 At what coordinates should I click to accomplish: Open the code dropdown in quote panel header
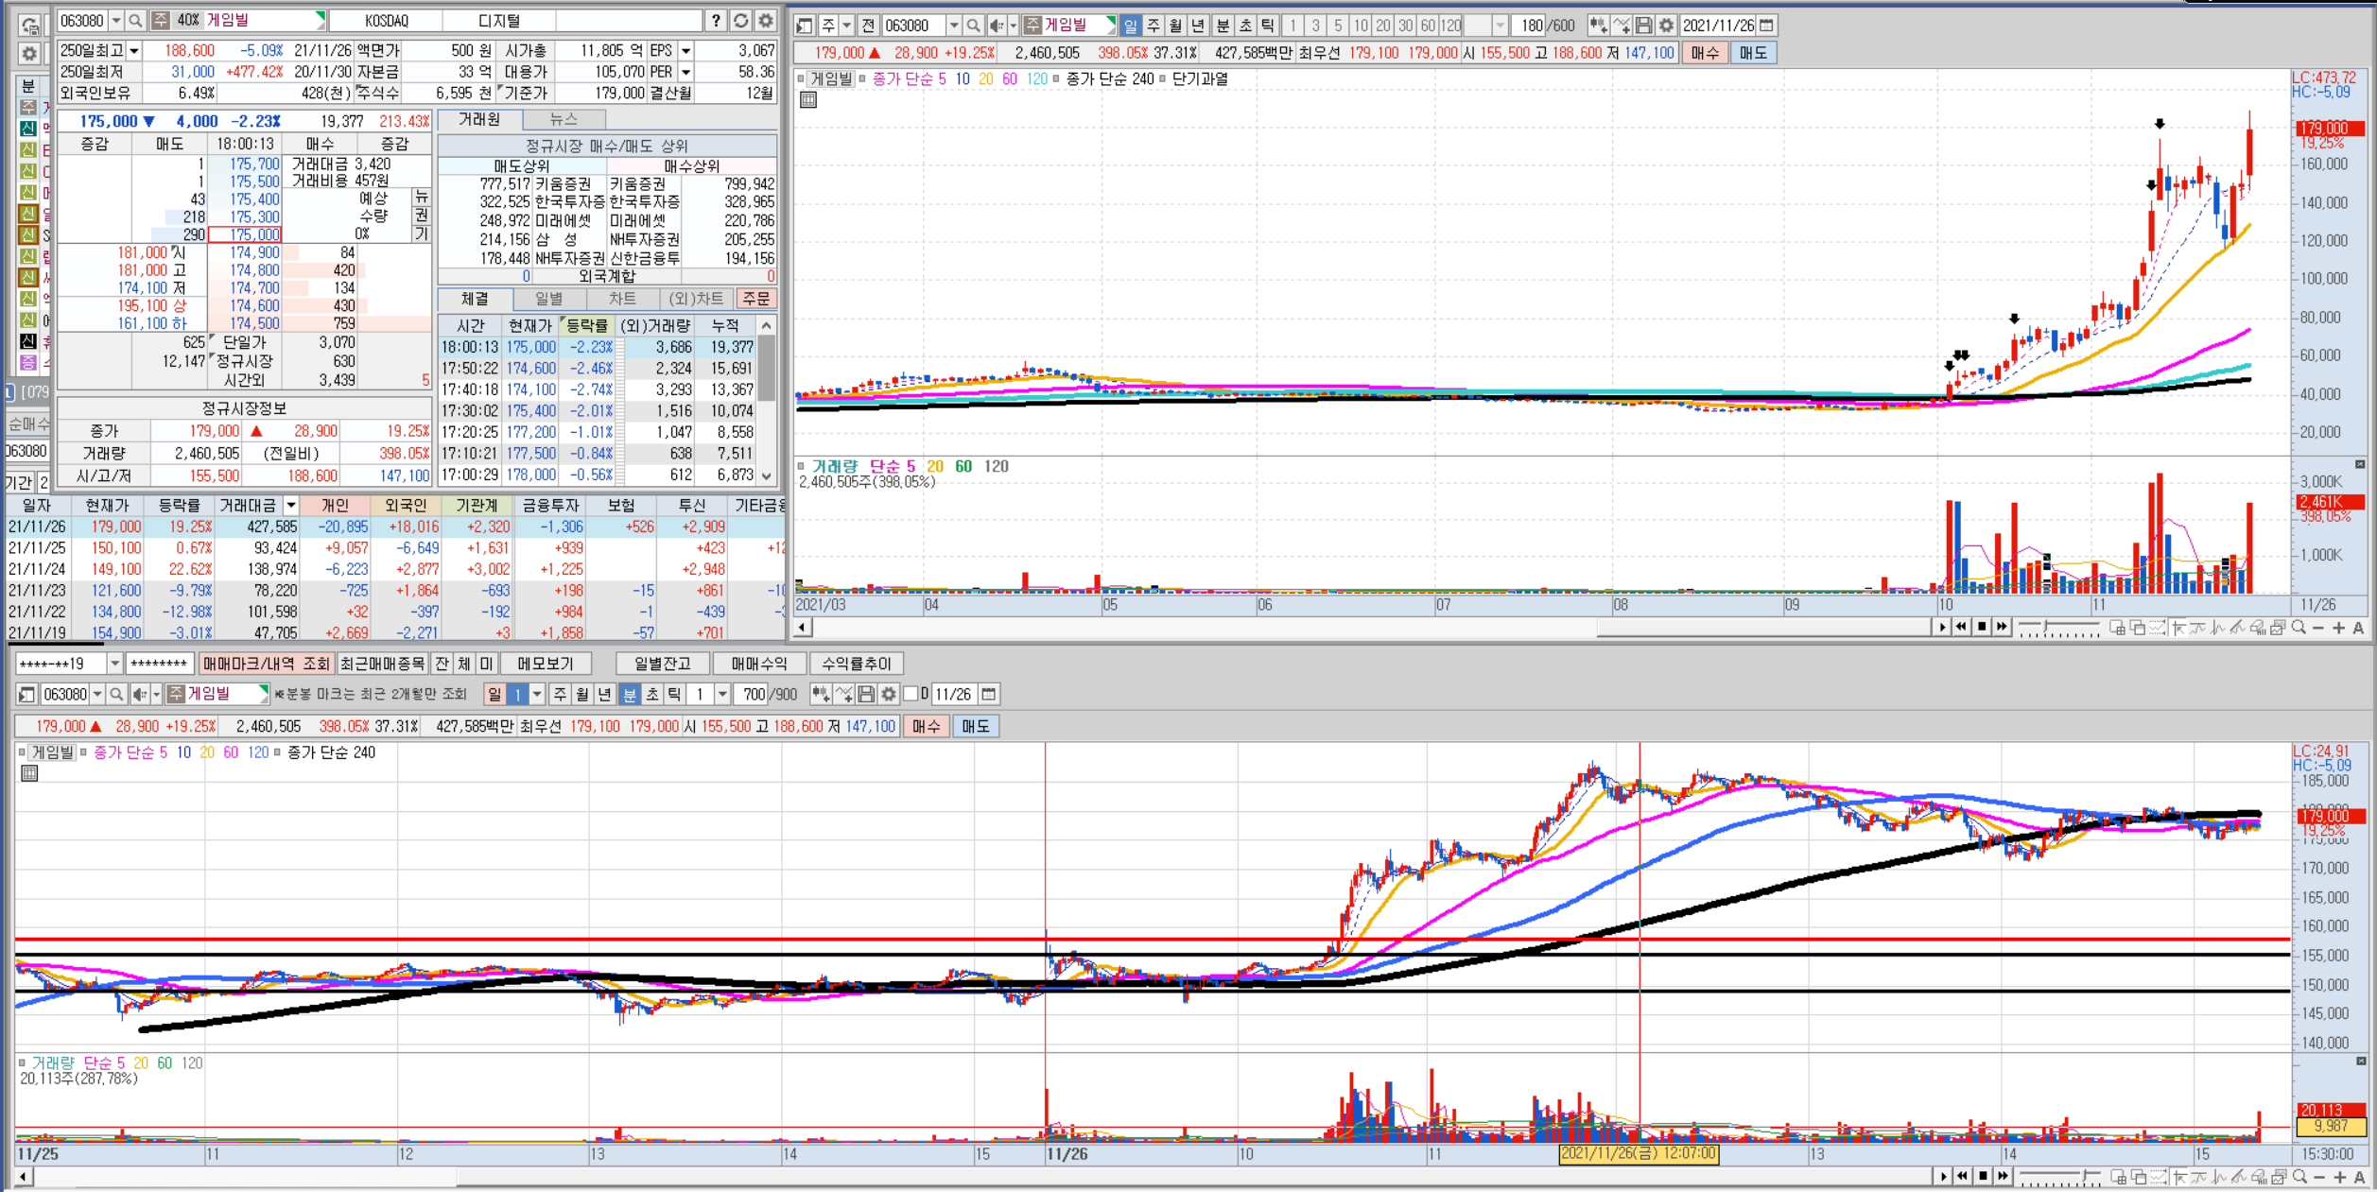[116, 20]
